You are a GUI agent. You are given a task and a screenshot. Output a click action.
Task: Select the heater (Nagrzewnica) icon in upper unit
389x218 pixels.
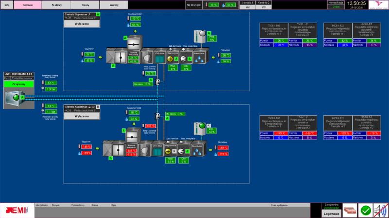[171, 59]
